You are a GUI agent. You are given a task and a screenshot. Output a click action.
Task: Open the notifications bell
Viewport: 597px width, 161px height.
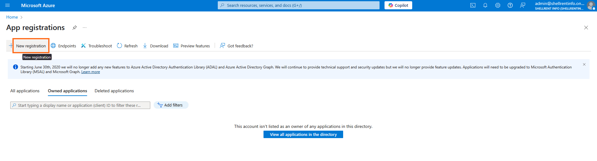coord(485,5)
